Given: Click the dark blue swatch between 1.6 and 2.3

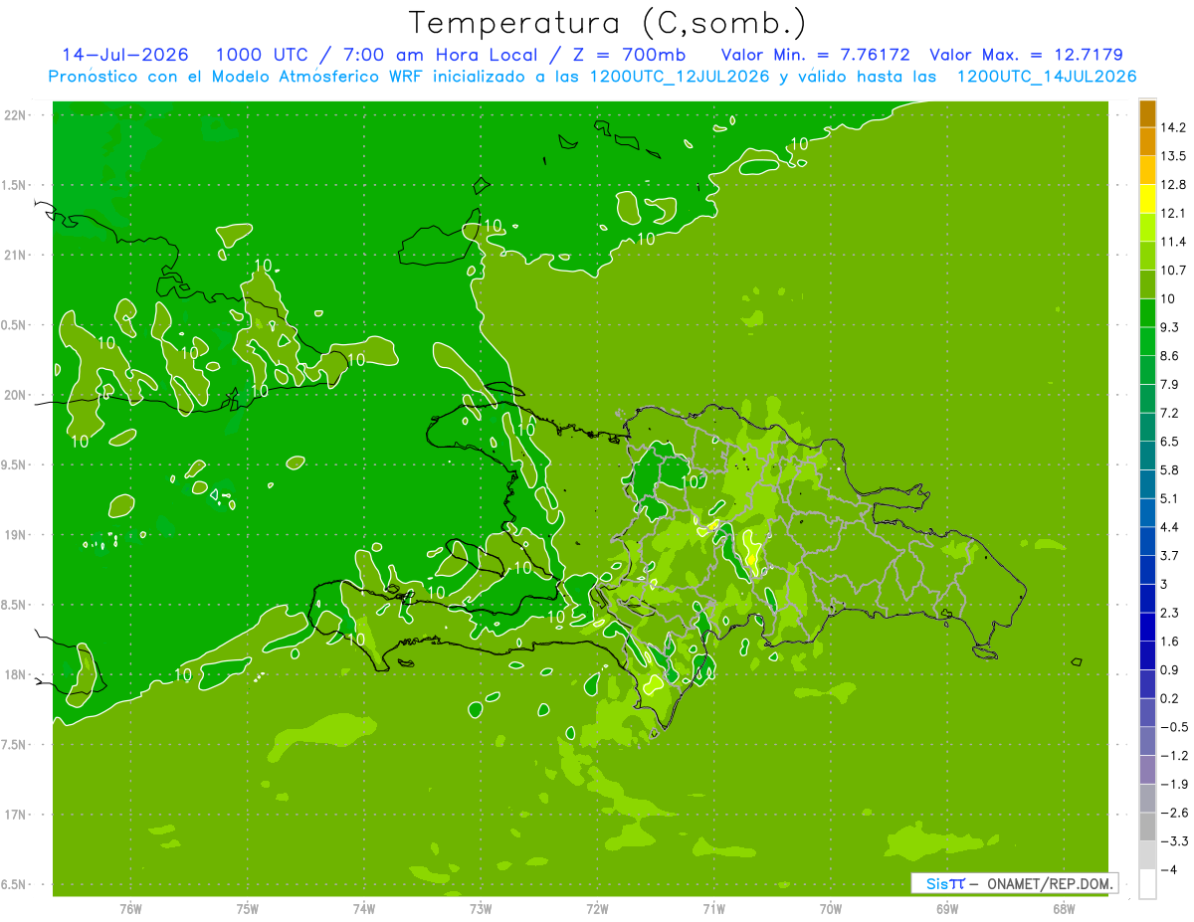Looking at the screenshot, I should [x=1147, y=627].
